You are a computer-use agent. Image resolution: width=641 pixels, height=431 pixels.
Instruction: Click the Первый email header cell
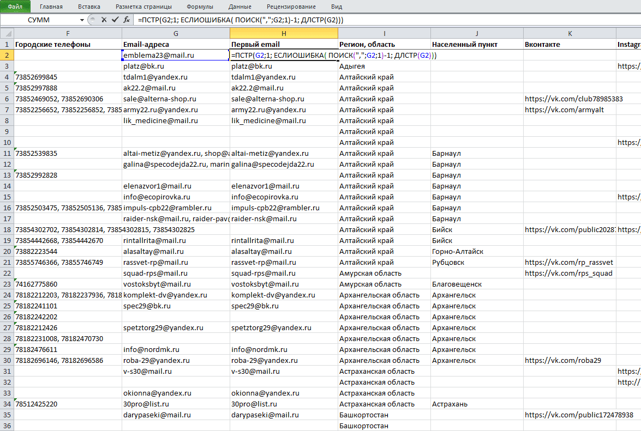(284, 44)
